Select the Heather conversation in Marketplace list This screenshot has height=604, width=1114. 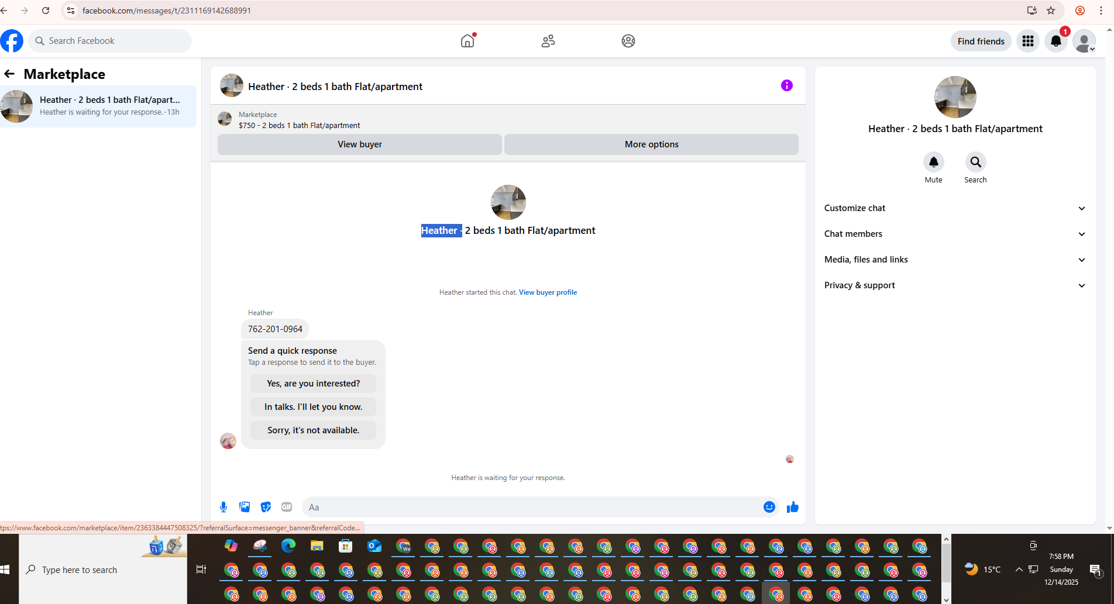pos(98,106)
